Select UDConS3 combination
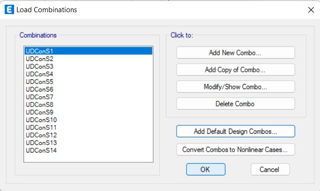 (x=89, y=66)
